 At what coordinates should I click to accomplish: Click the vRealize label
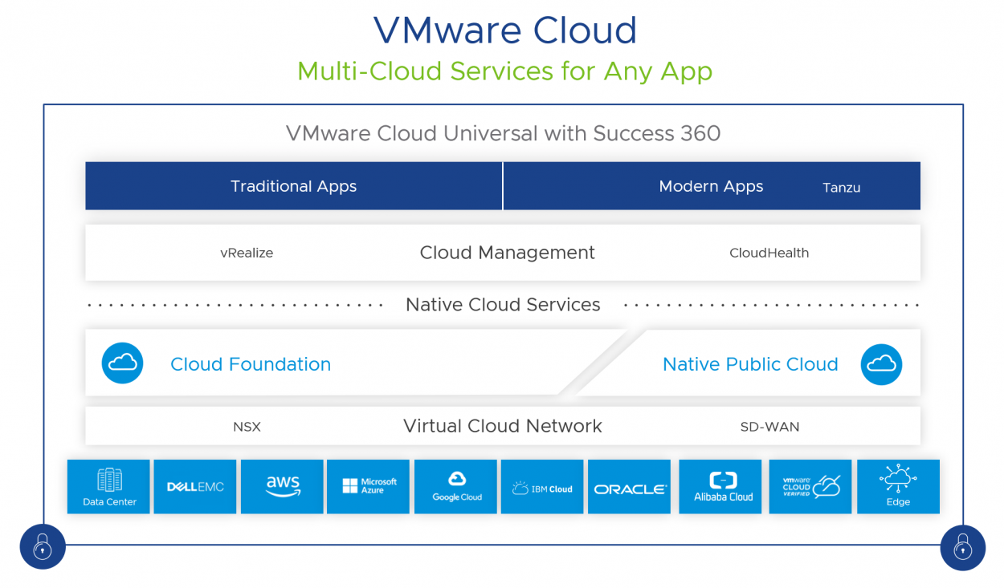point(247,253)
